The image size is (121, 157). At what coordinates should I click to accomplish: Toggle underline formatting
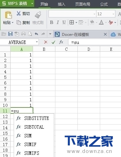coord(64,22)
